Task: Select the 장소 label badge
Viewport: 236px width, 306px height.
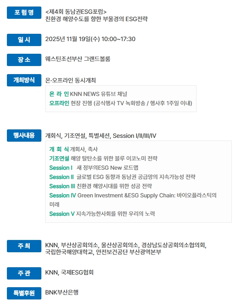Action: [x=24, y=60]
